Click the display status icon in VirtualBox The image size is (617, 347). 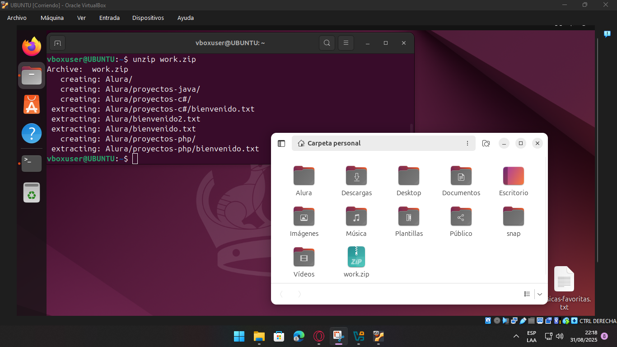pos(540,321)
